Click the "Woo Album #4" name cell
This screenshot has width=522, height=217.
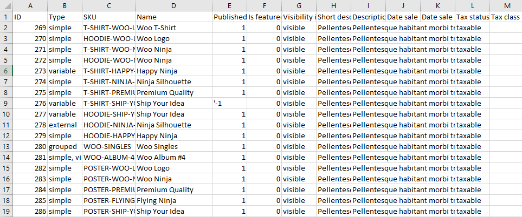click(x=173, y=157)
